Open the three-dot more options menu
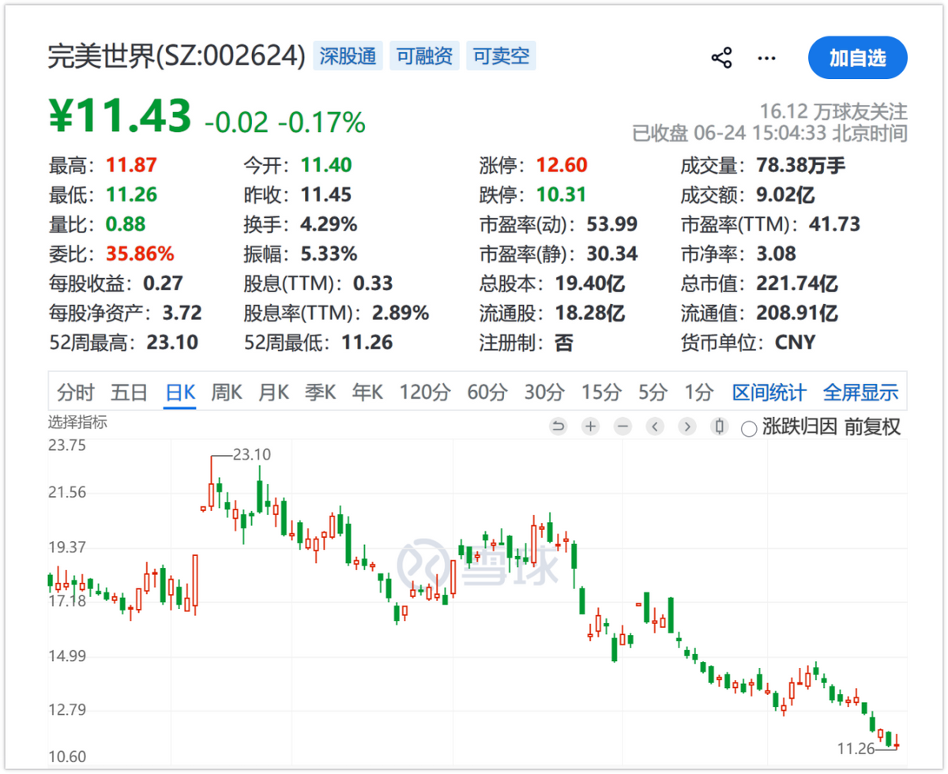The width and height of the screenshot is (948, 774). pos(766,58)
